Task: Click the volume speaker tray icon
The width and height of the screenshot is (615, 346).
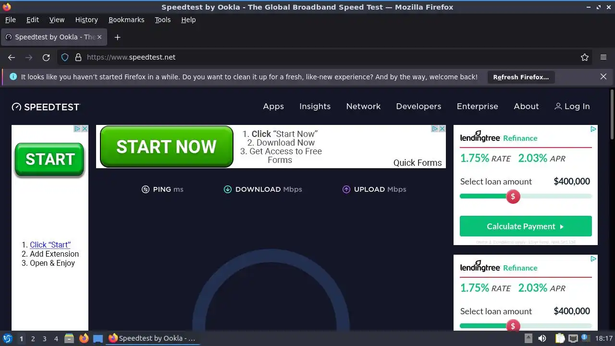Action: pyautogui.click(x=542, y=338)
